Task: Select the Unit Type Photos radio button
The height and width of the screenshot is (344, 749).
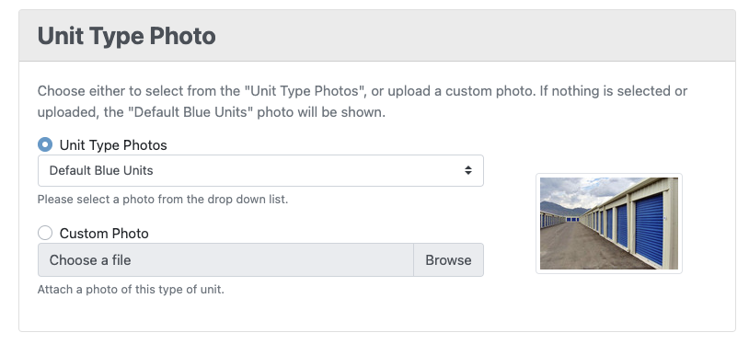Action: 45,144
